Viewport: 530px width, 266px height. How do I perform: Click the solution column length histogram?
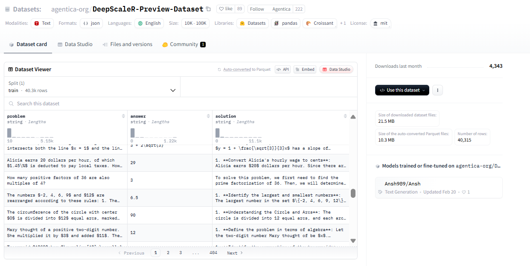[x=238, y=133]
